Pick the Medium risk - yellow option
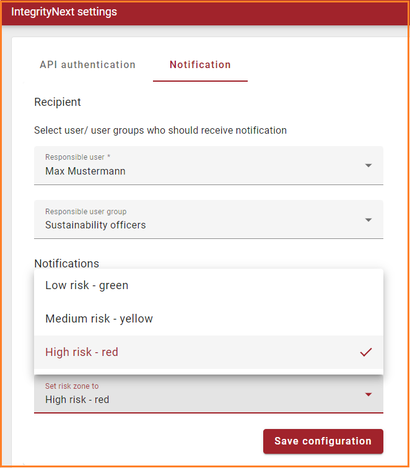Viewport: 410px width, 468px height. coord(99,319)
